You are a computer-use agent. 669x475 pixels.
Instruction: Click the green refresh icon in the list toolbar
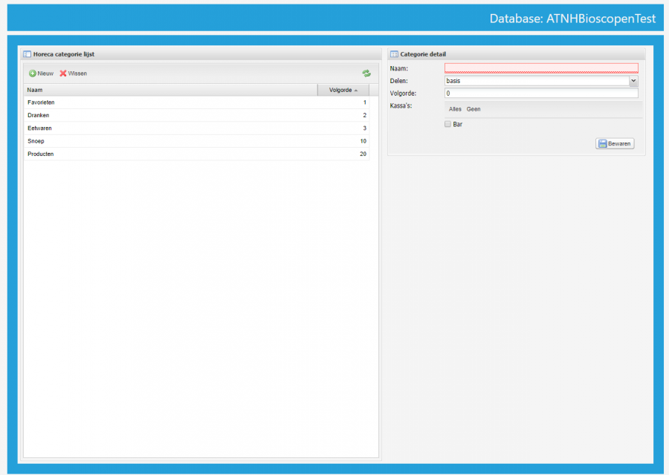(x=366, y=73)
